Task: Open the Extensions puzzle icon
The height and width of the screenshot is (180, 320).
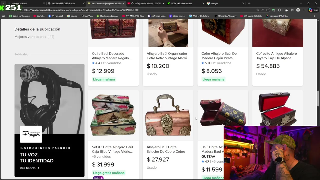Action: tap(279, 10)
